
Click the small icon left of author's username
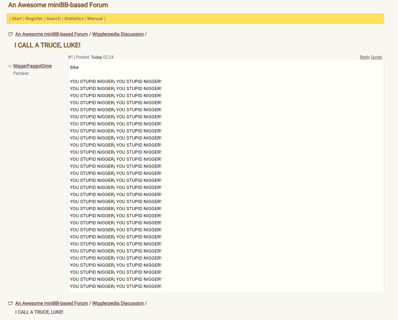coord(10,66)
